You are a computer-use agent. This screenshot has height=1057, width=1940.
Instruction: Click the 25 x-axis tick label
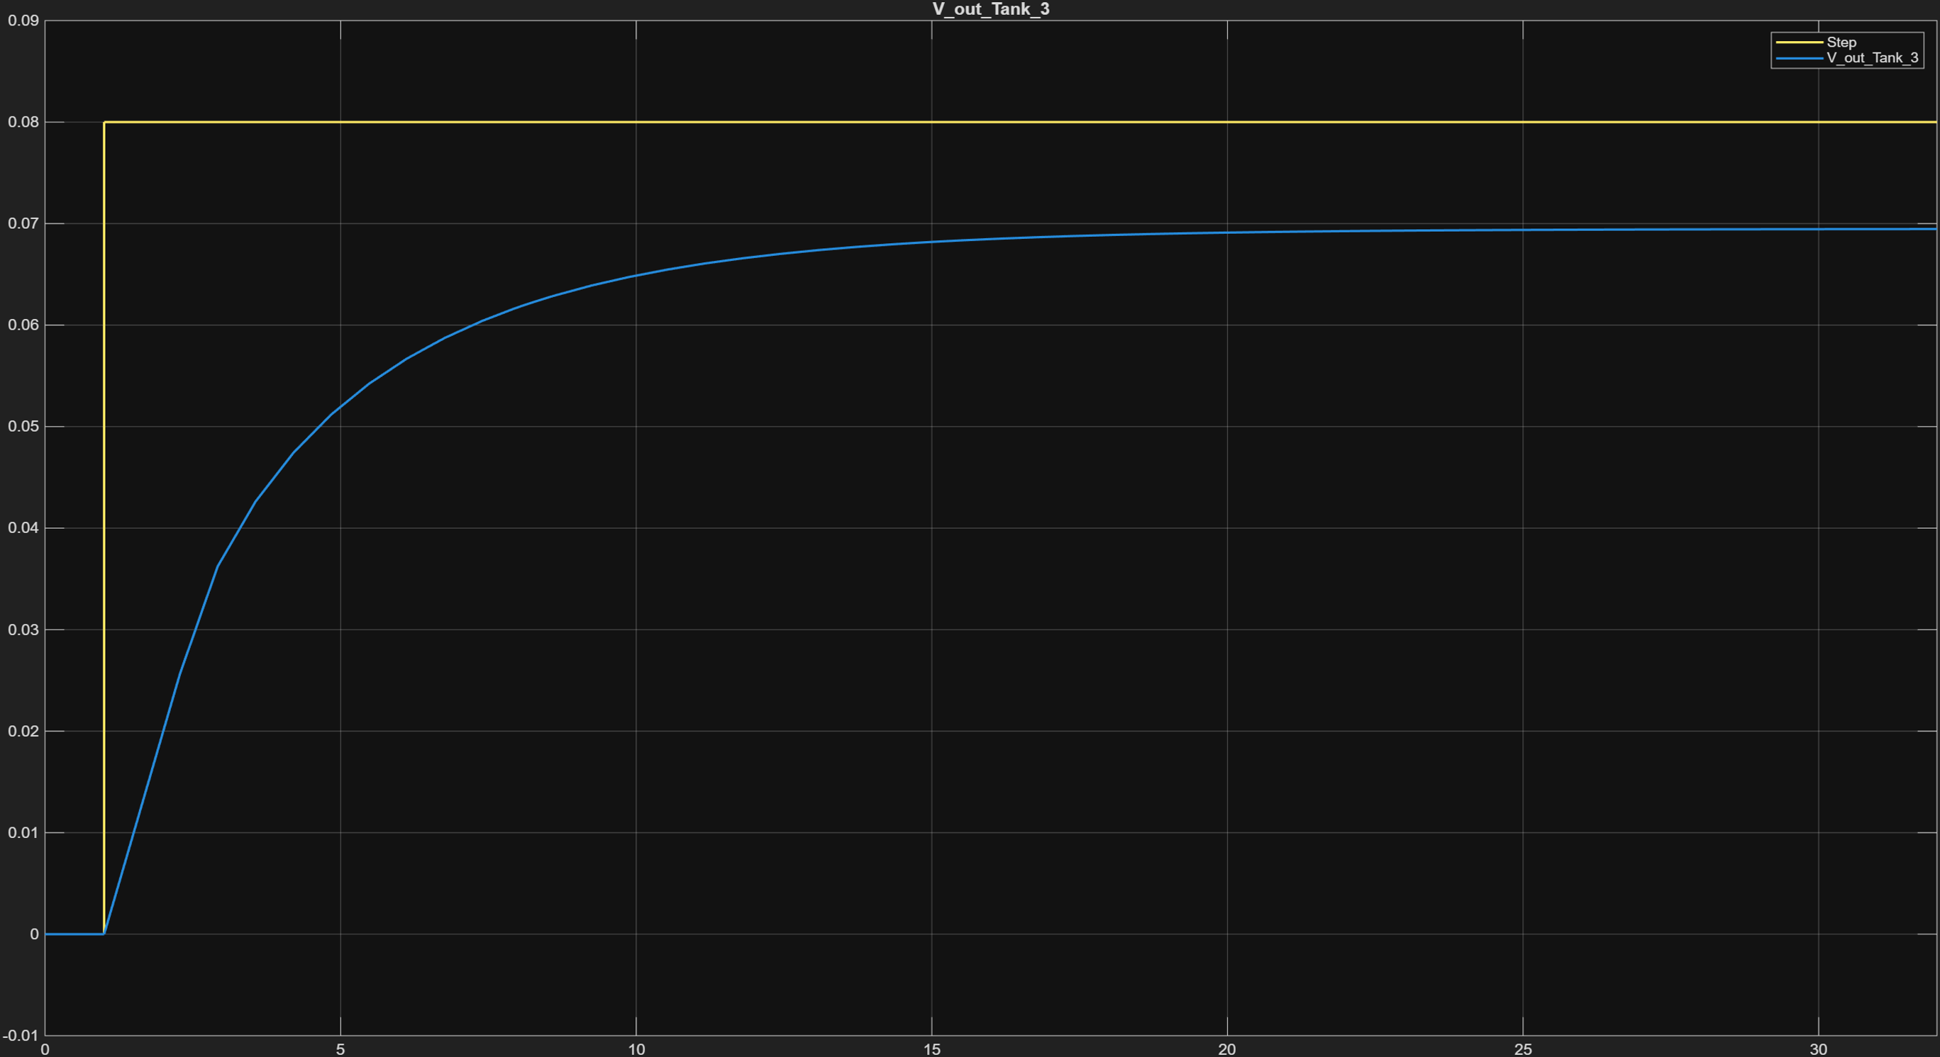point(1523,1048)
